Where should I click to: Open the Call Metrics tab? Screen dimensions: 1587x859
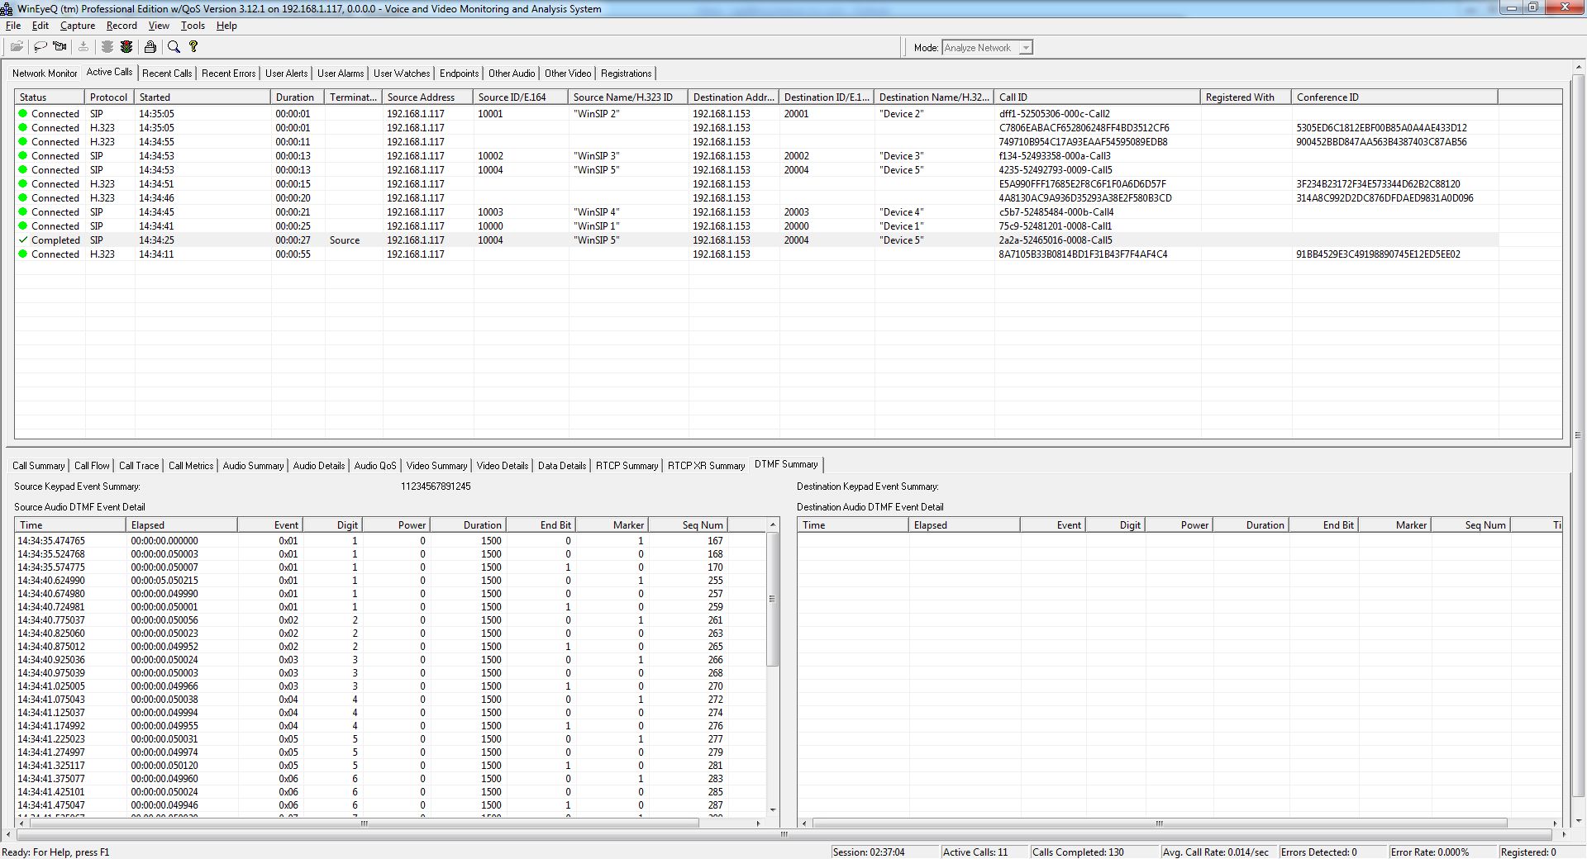click(191, 466)
